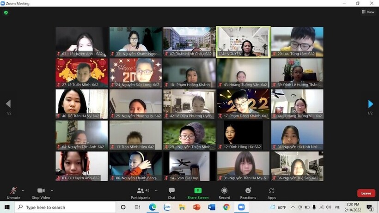Open Zalo from the taskbar

(167, 207)
